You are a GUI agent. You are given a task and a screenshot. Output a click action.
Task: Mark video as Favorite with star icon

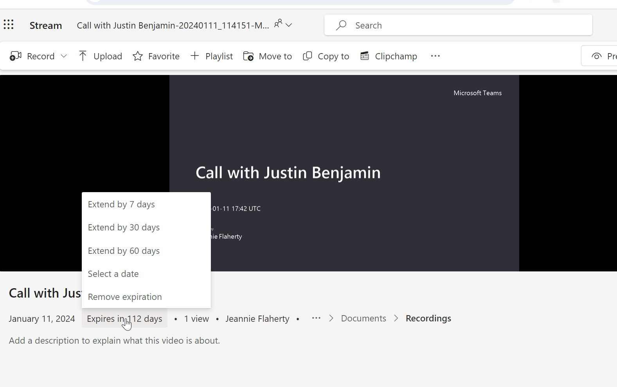click(138, 56)
